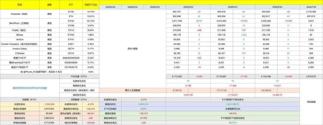This screenshot has width=323, height=125.
Task: Click the 華夏ETHETF institution cell
Action: pos(20,58)
